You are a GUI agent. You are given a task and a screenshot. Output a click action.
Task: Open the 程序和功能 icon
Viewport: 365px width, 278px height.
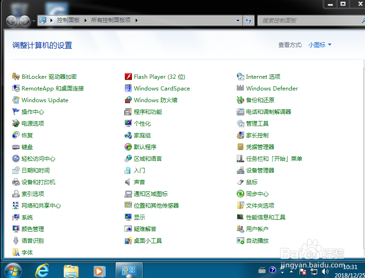(x=128, y=112)
